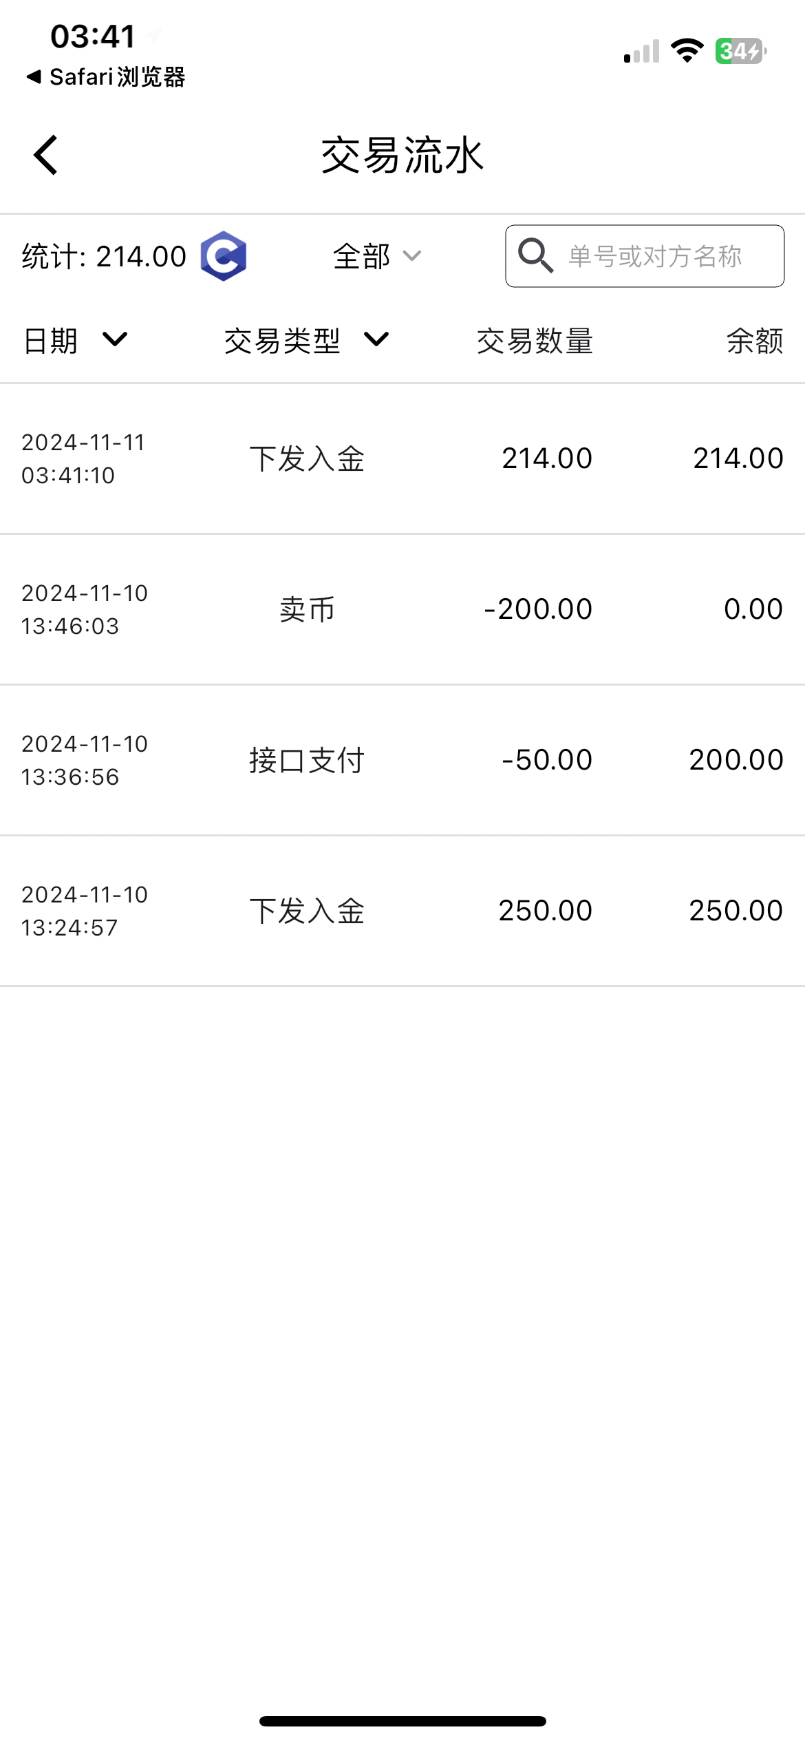Tap the Wi-Fi status icon
Image resolution: width=805 pixels, height=1743 pixels.
coord(687,51)
